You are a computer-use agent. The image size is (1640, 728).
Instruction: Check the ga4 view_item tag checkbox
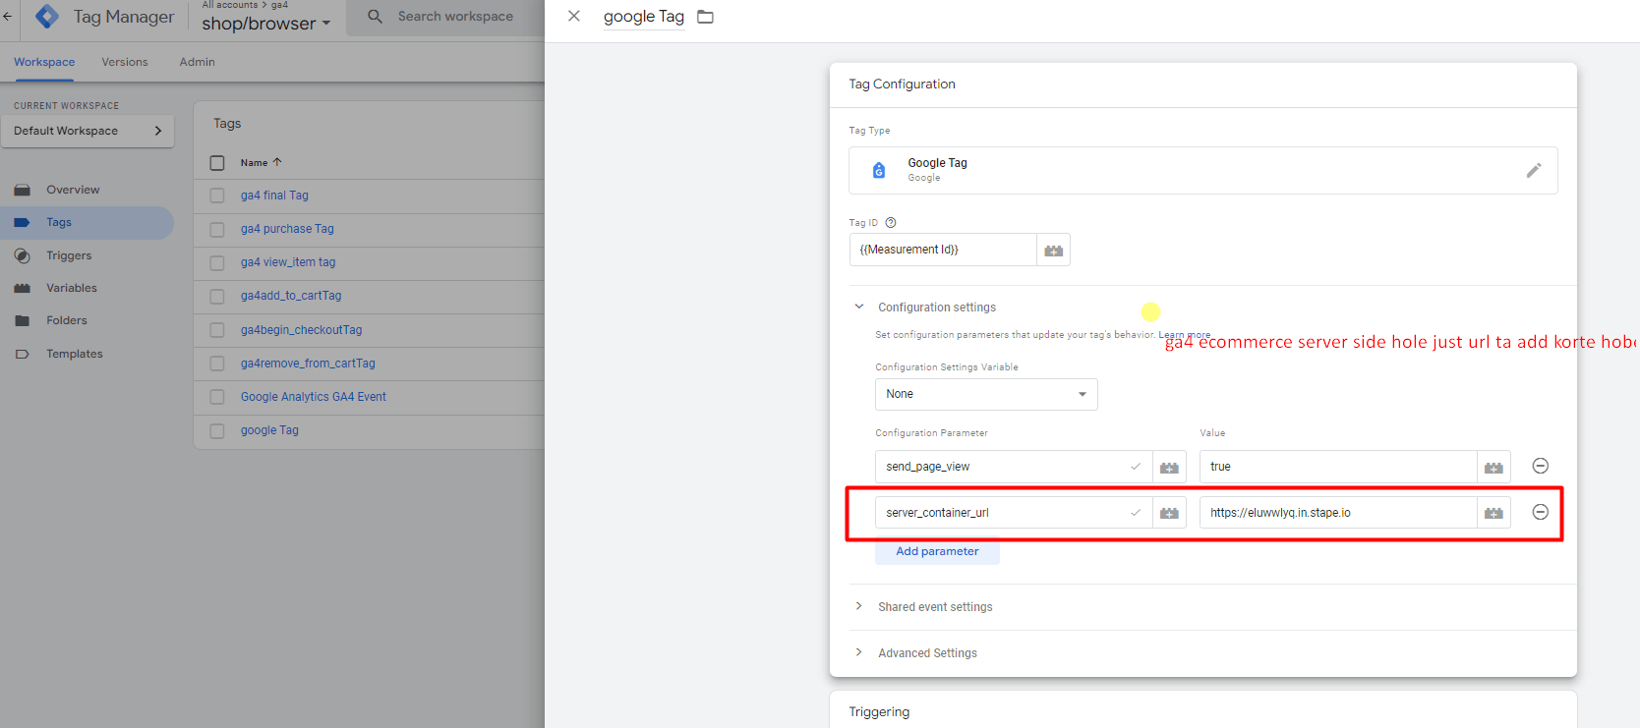[x=217, y=262]
